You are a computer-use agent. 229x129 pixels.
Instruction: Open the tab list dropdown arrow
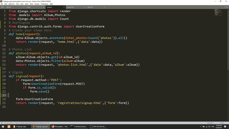227,7
